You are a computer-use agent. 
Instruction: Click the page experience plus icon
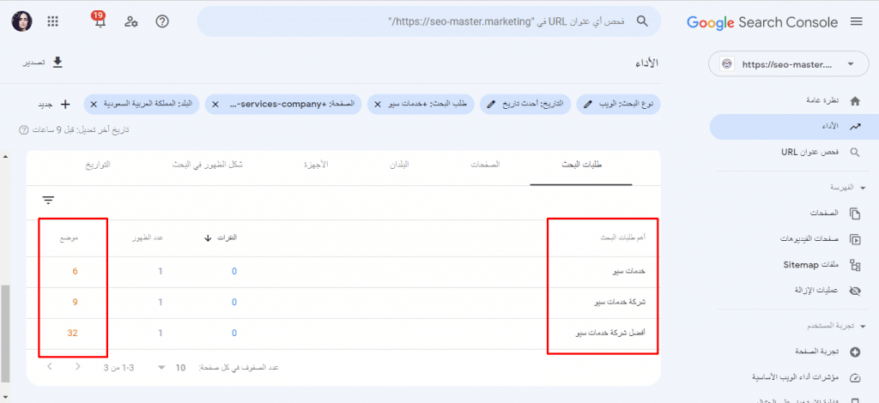coord(855,352)
